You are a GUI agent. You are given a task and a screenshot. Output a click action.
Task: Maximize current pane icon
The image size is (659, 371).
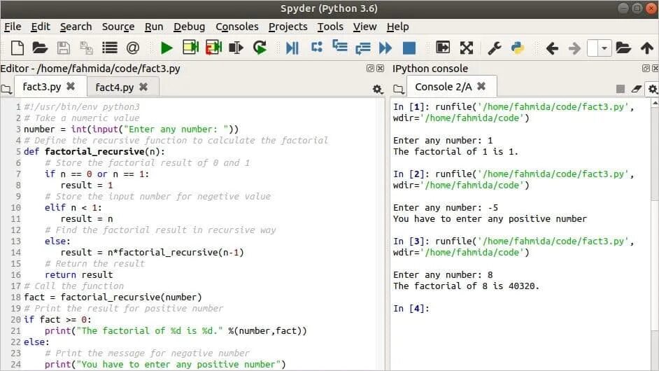(x=443, y=48)
